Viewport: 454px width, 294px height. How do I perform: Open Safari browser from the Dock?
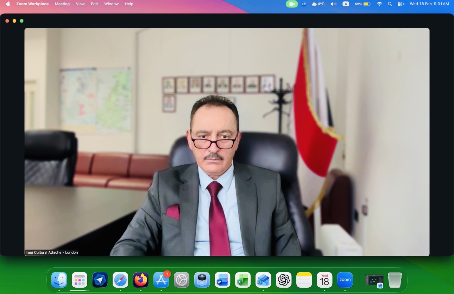pos(120,280)
